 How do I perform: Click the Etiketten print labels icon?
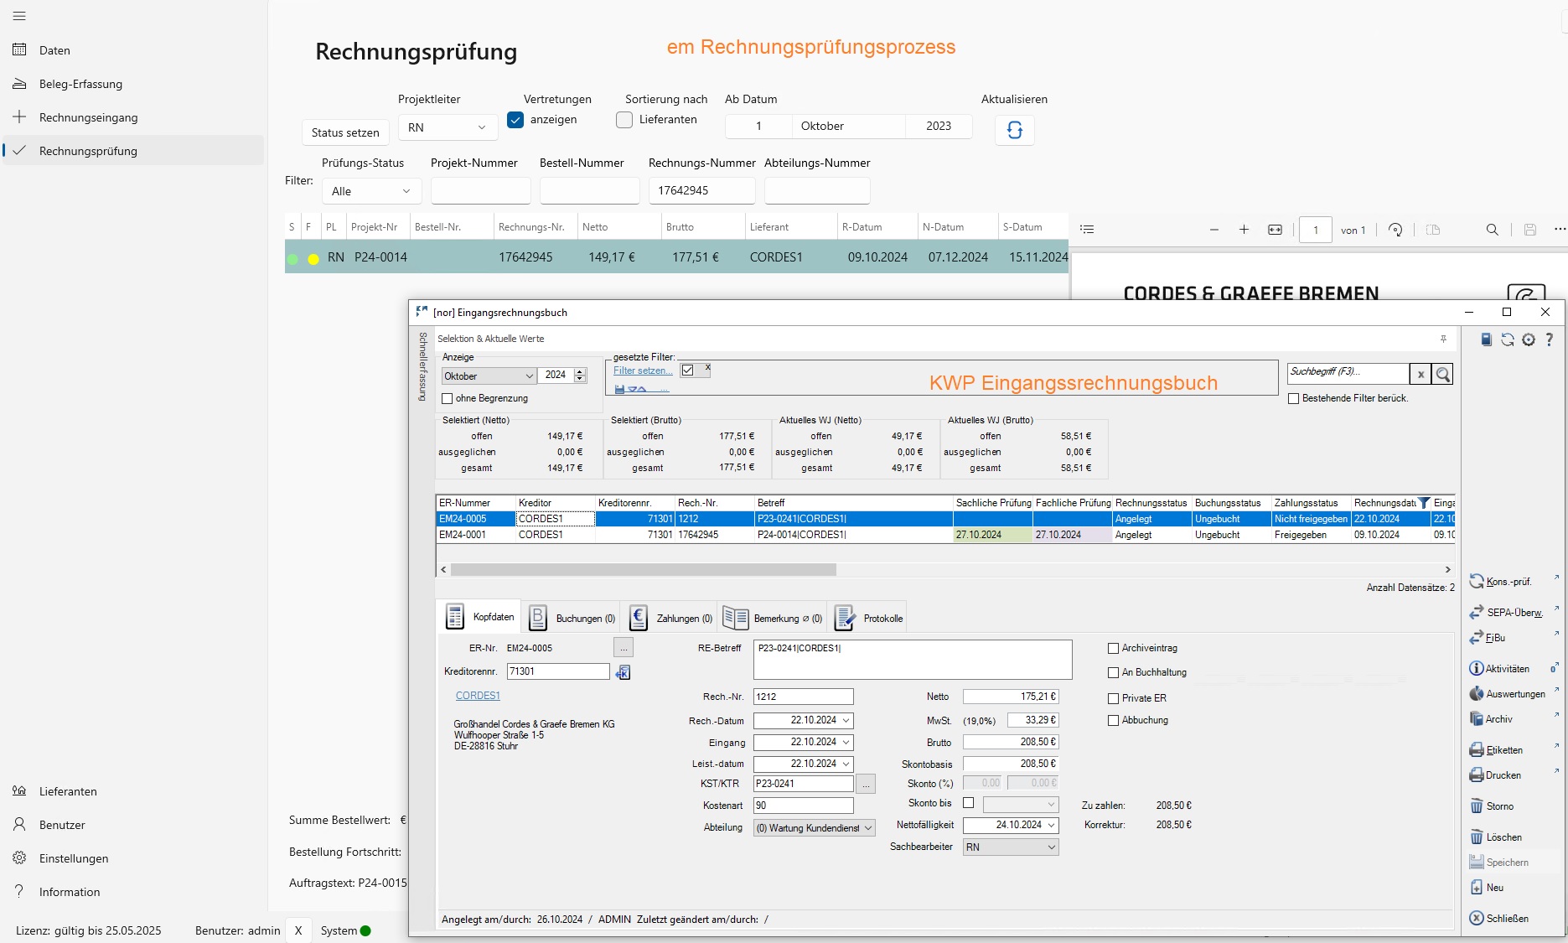[1496, 750]
